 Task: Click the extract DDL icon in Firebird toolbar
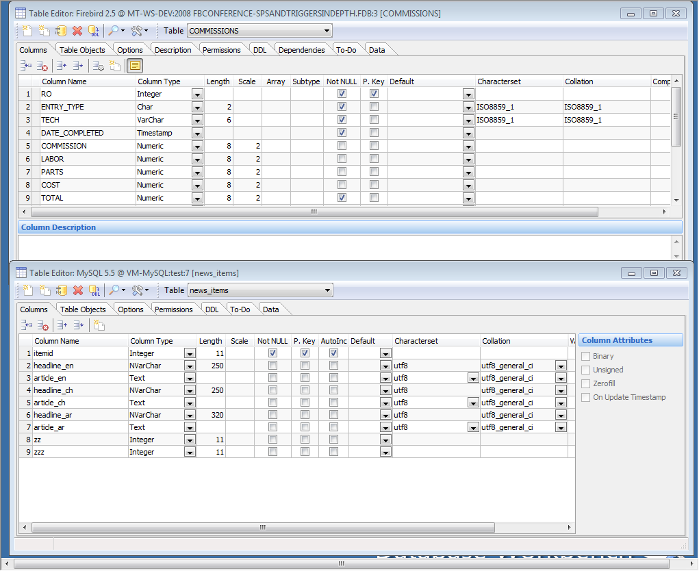94,31
